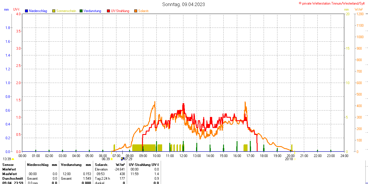Click the green Verdunstung legend swatch
368x184 pixels.
click(x=81, y=11)
